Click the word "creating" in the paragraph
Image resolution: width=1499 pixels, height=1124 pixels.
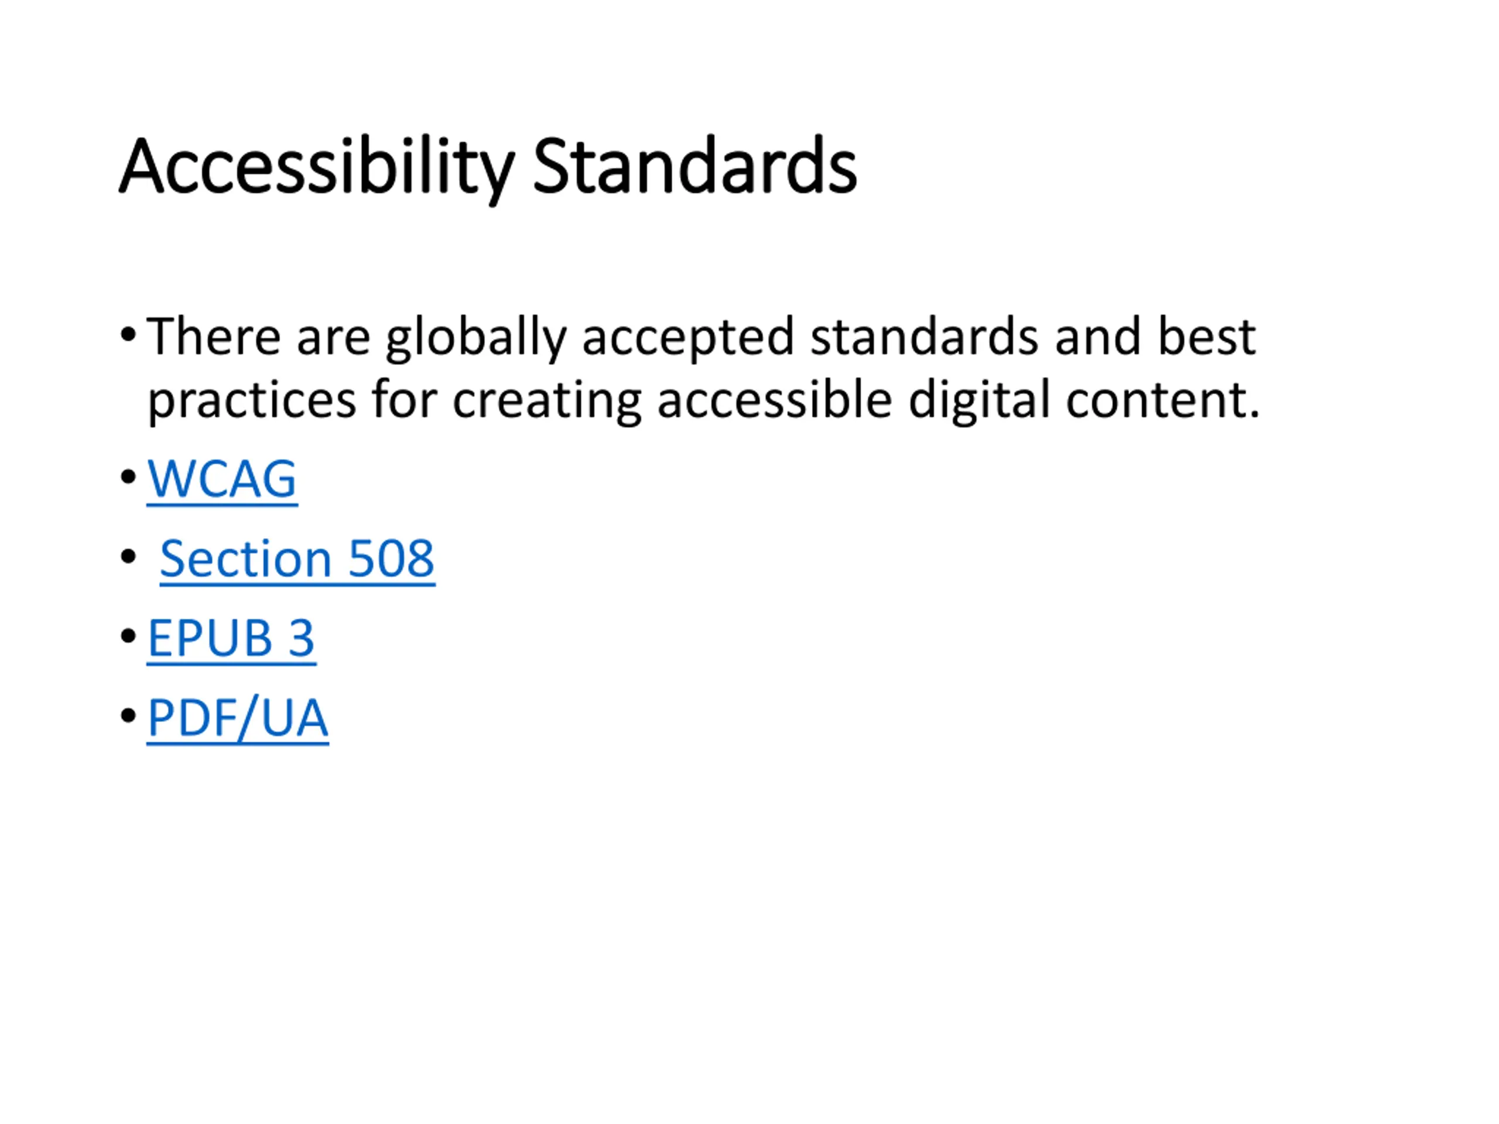point(547,400)
